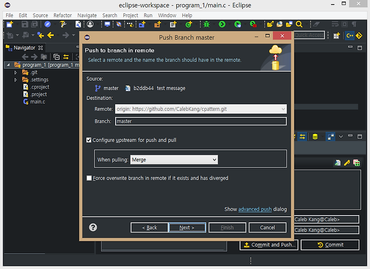Click the open folder toolbar icon
The width and height of the screenshot is (370, 269).
click(270, 24)
